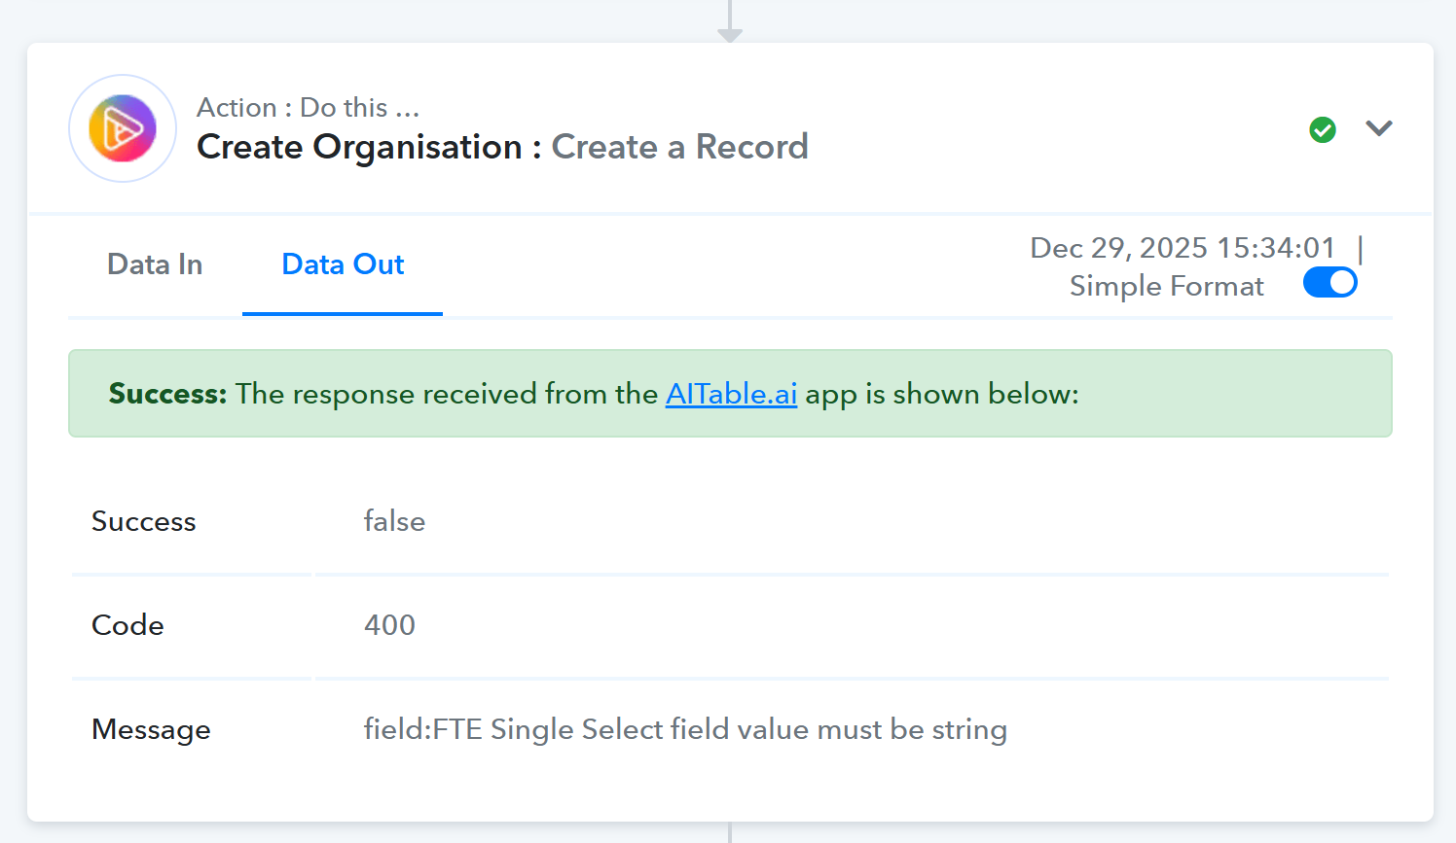Select the "false" response value
1456x843 pixels.
[x=394, y=521]
